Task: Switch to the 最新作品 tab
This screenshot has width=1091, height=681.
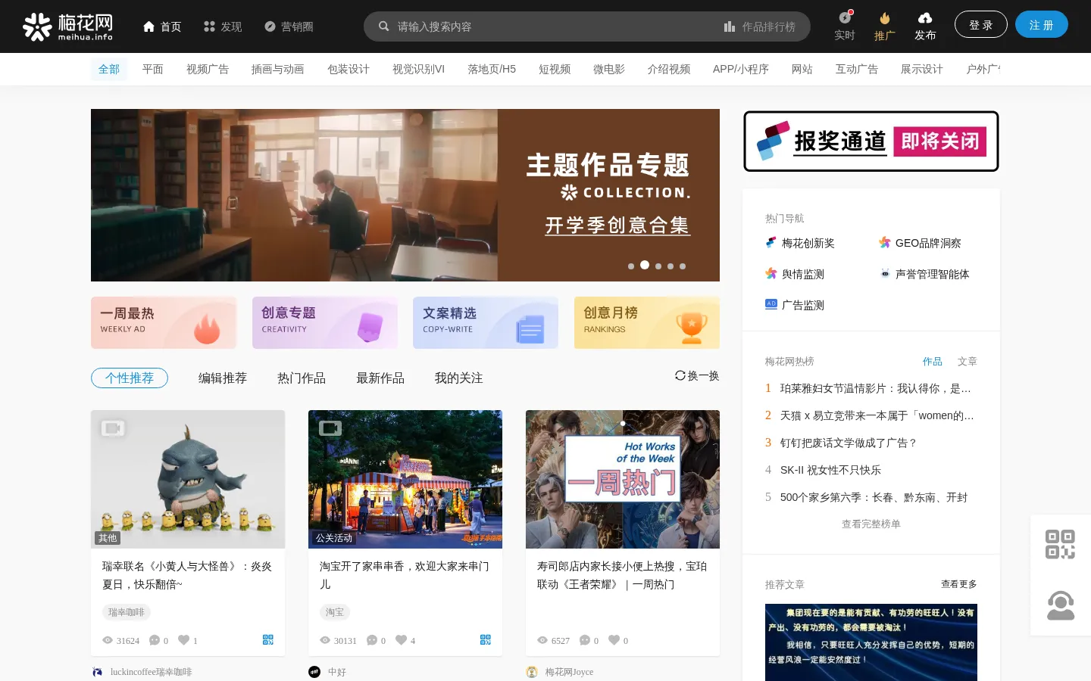Action: point(380,378)
